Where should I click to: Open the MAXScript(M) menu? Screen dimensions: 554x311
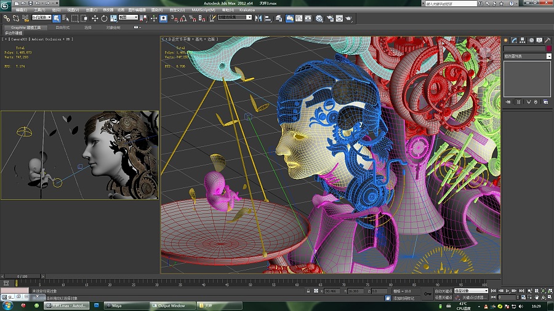pos(204,10)
